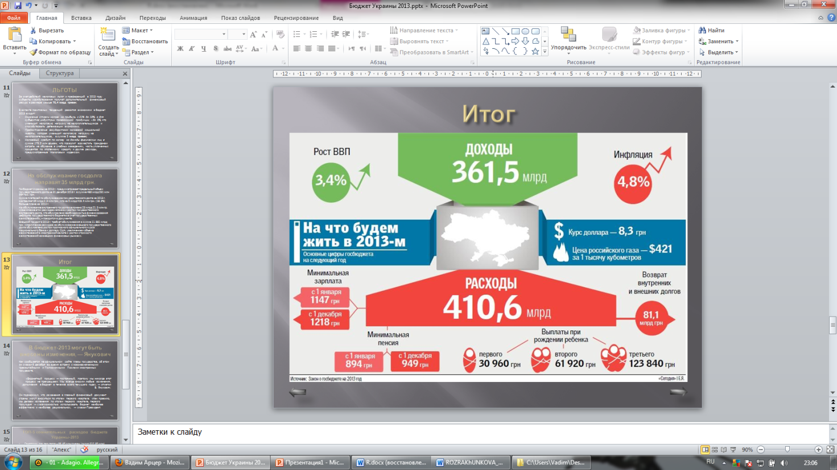Click the Find (Найти) binoculars button
837x470 pixels.
(x=712, y=30)
